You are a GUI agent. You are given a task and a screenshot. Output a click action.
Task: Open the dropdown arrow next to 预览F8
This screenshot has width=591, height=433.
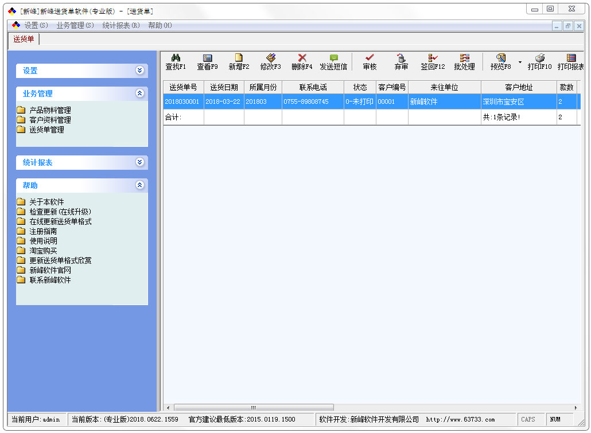click(520, 62)
